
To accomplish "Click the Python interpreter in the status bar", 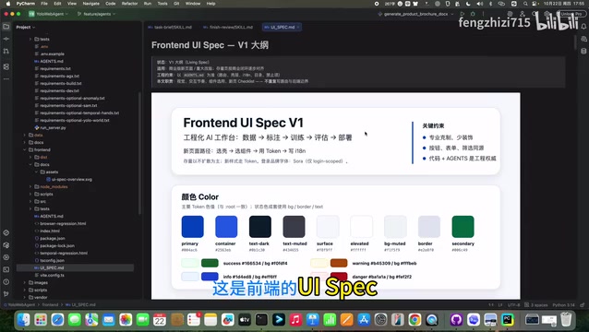I will click(565, 305).
